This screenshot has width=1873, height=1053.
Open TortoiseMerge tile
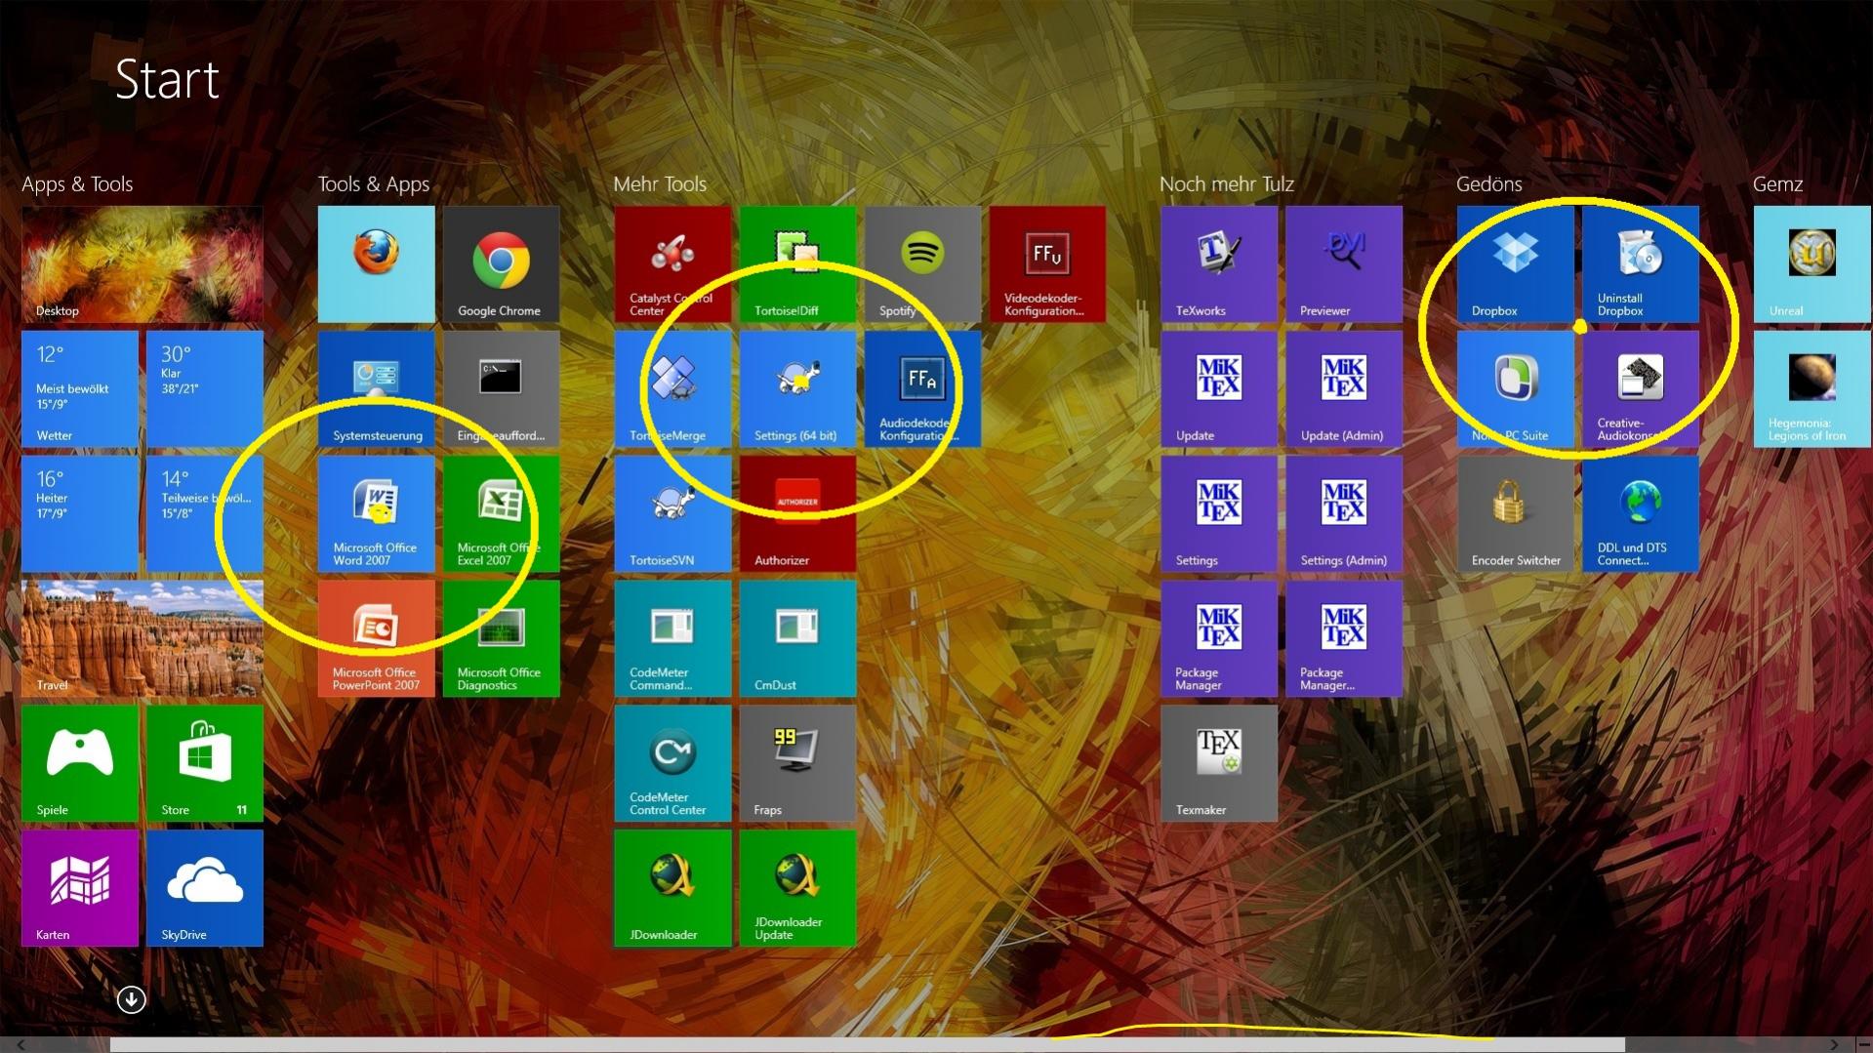tap(672, 388)
